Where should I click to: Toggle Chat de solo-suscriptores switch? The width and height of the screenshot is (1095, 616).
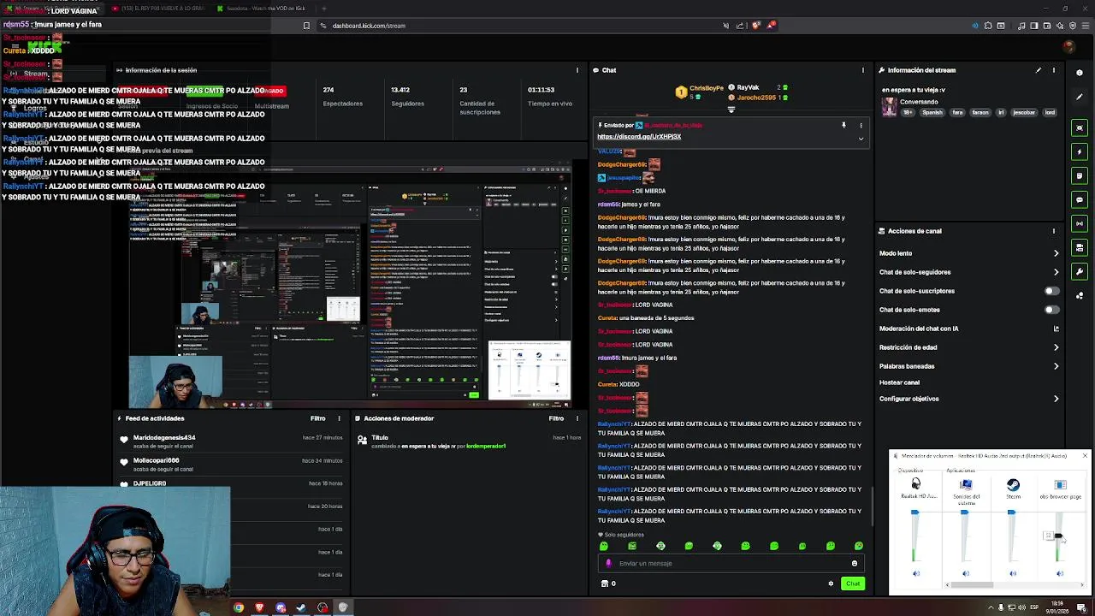(1051, 291)
